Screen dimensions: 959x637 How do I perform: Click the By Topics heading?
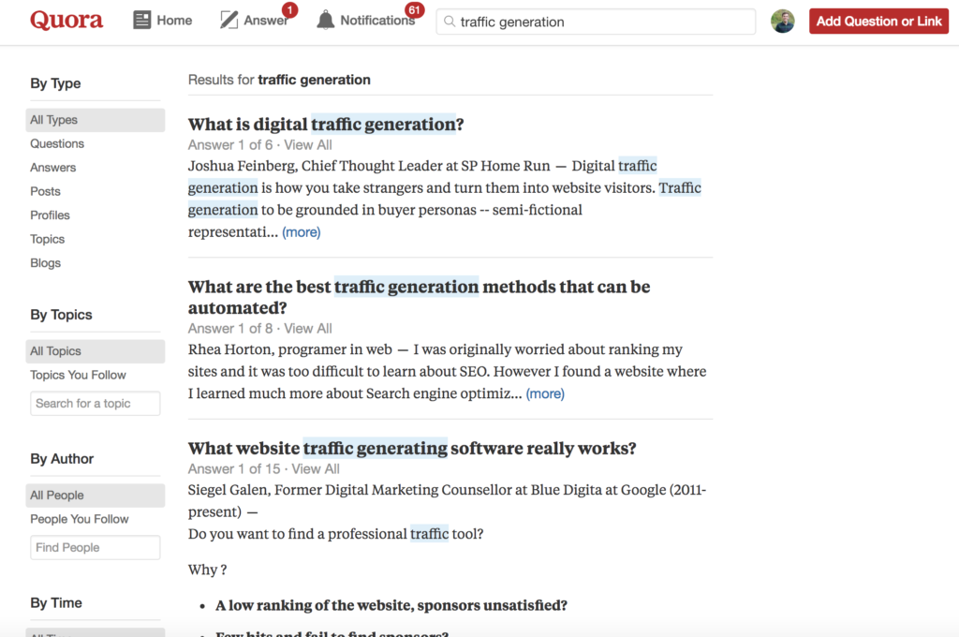(61, 315)
